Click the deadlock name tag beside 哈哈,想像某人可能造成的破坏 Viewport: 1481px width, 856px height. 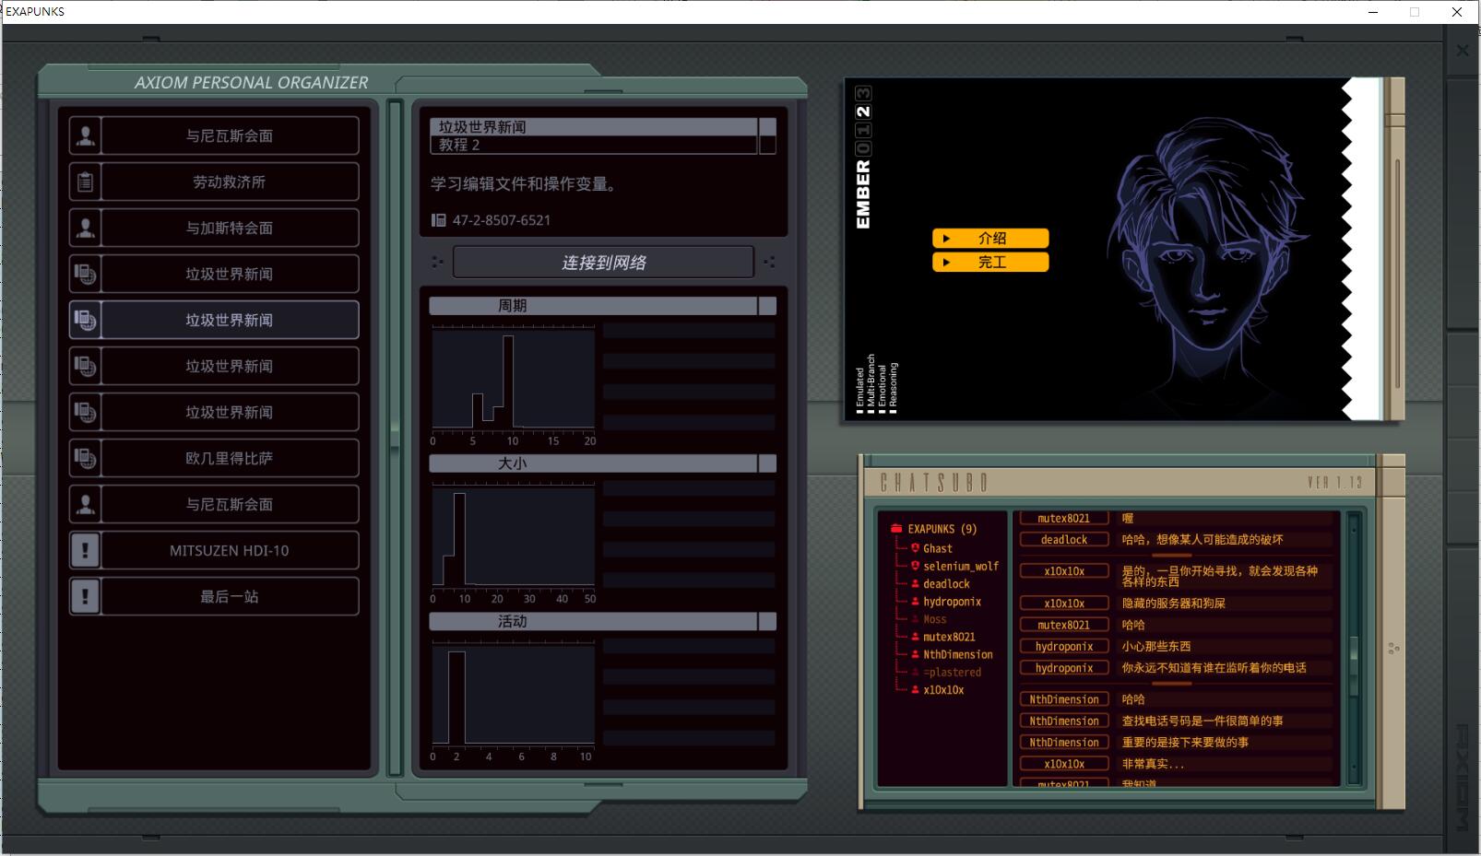pyautogui.click(x=1063, y=540)
